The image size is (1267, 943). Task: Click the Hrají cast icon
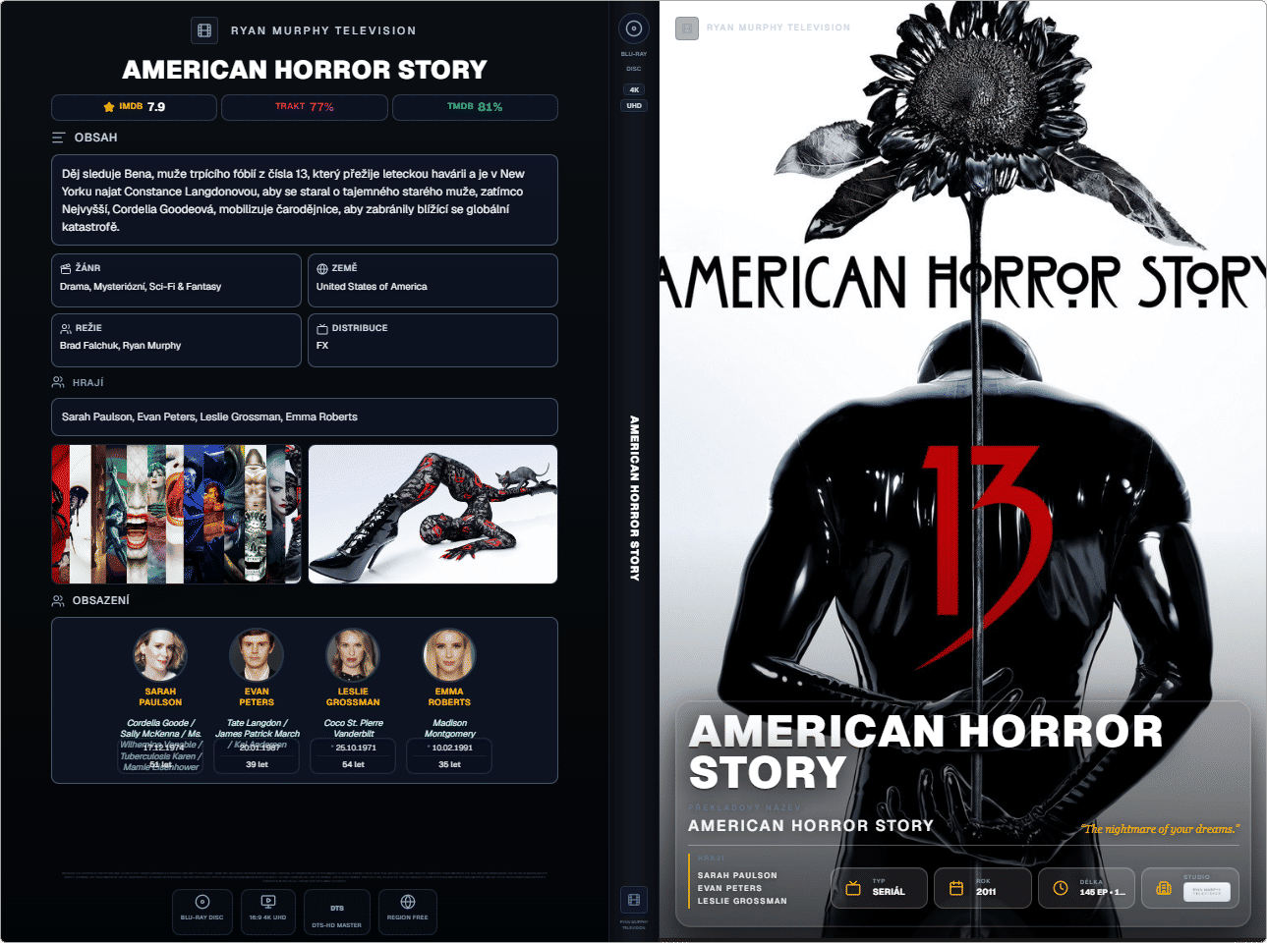click(59, 382)
